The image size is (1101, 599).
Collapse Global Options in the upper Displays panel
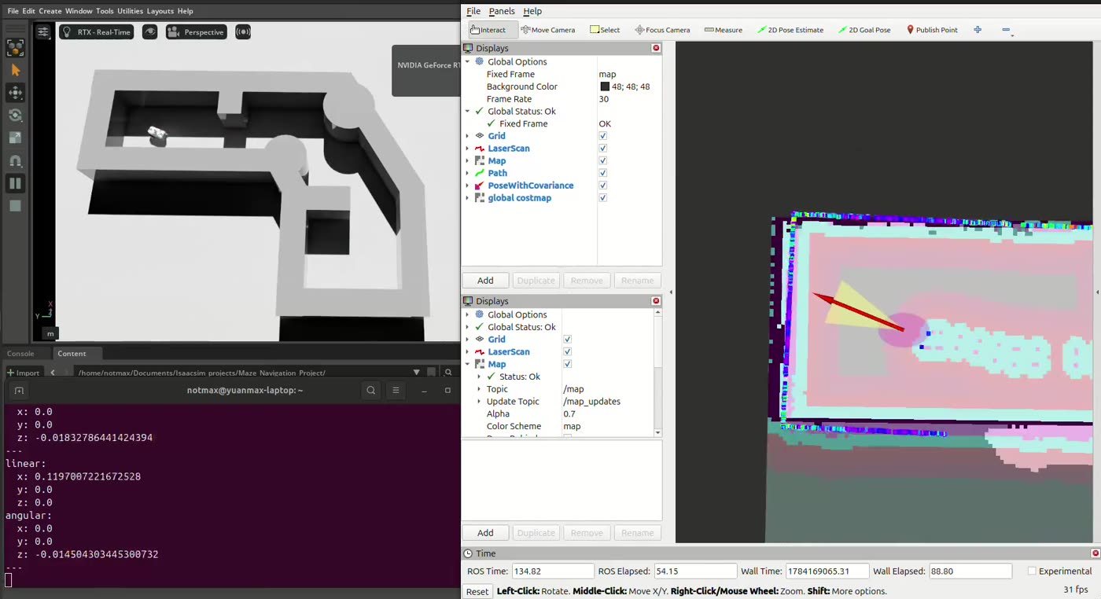[467, 61]
